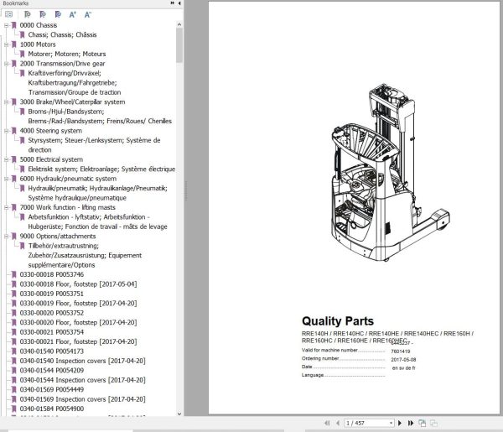Select 2000 Transmission/Drive gear bookmark
The height and width of the screenshot is (432, 503).
click(62, 64)
